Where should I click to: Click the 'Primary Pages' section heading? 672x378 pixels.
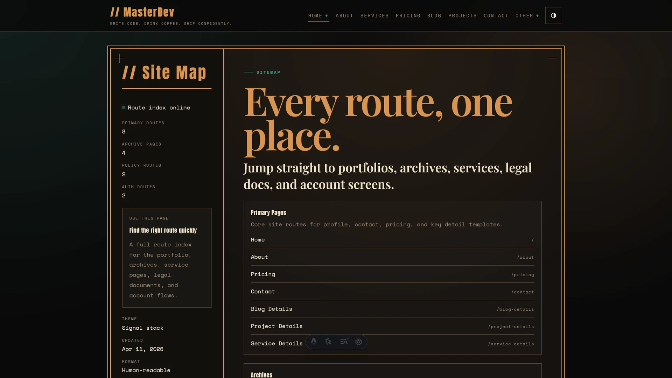268,213
